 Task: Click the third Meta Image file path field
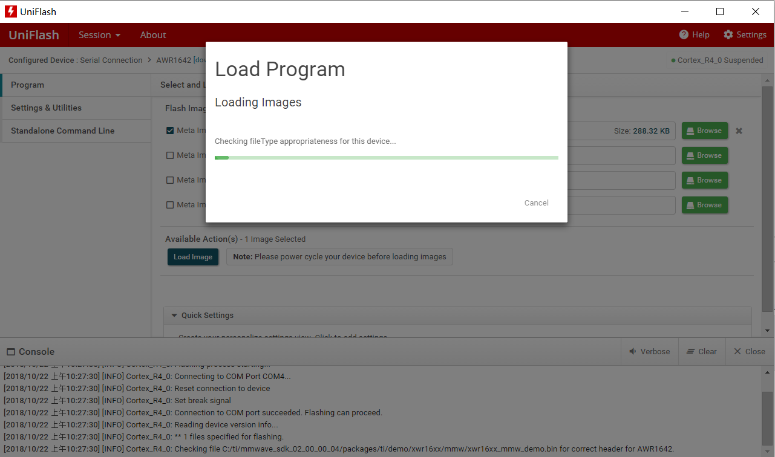(x=621, y=180)
